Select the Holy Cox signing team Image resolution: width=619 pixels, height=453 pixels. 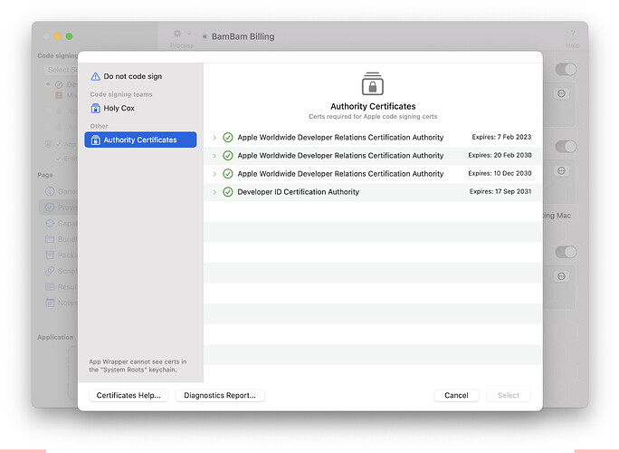pyautogui.click(x=140, y=108)
